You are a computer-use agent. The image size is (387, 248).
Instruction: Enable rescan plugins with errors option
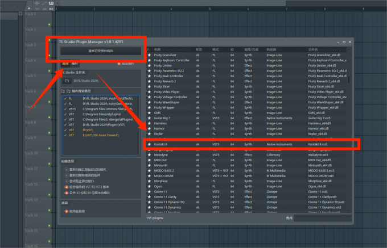(x=67, y=175)
